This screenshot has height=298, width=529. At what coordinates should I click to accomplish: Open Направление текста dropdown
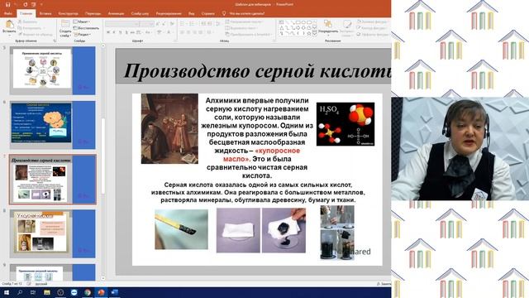pos(244,22)
